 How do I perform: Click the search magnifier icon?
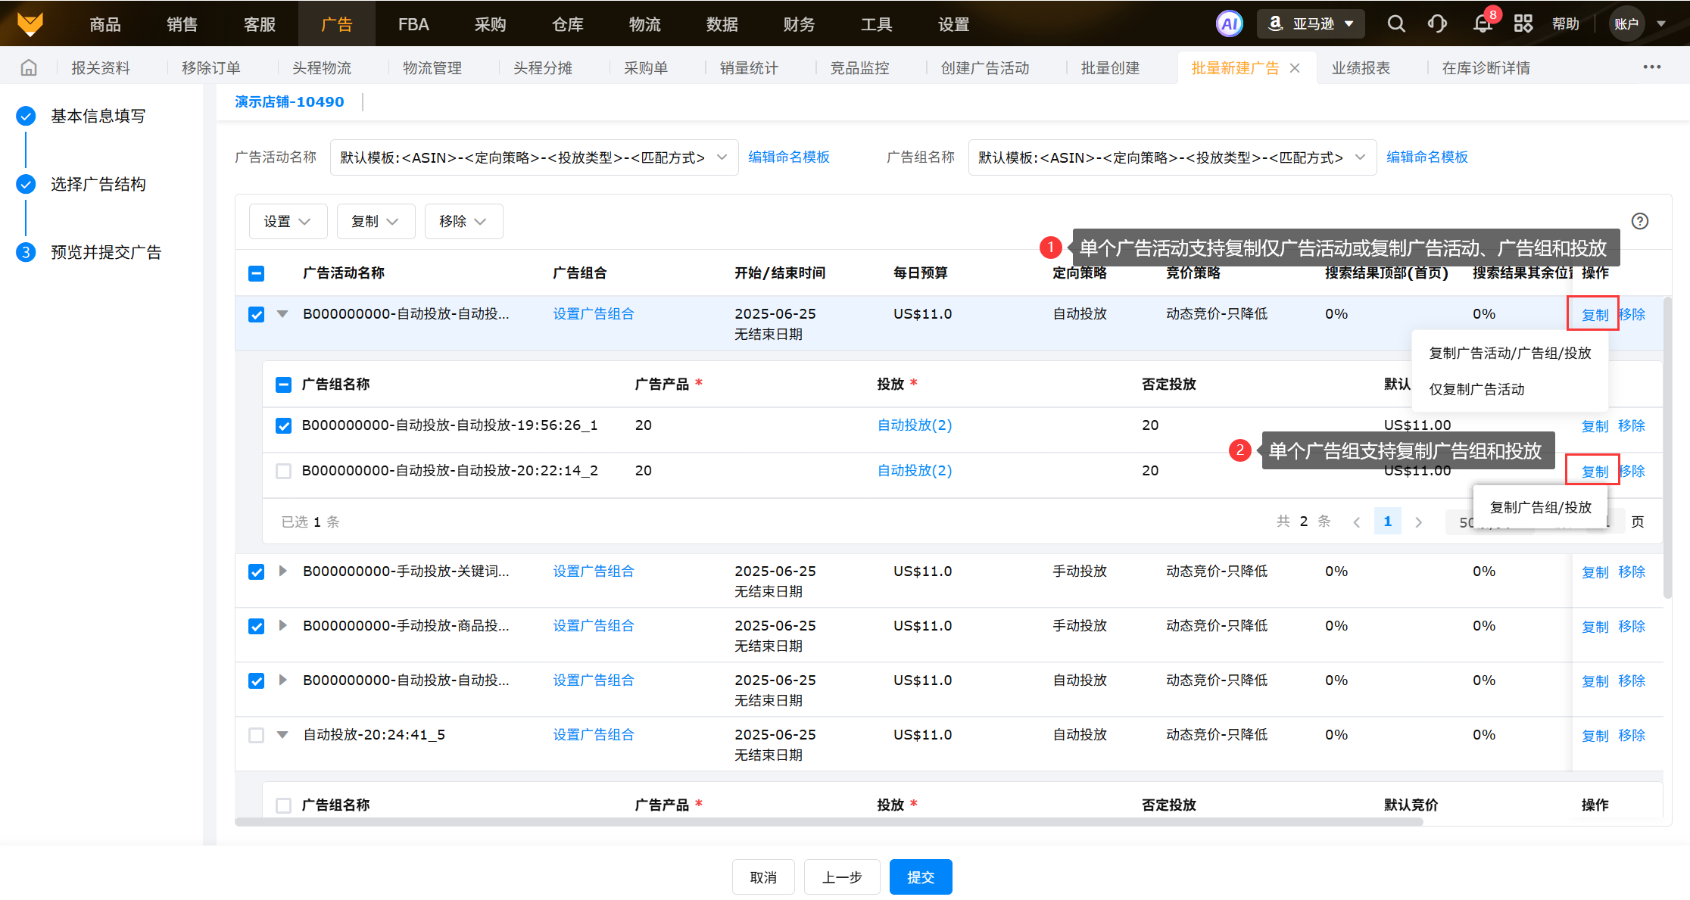click(x=1396, y=24)
